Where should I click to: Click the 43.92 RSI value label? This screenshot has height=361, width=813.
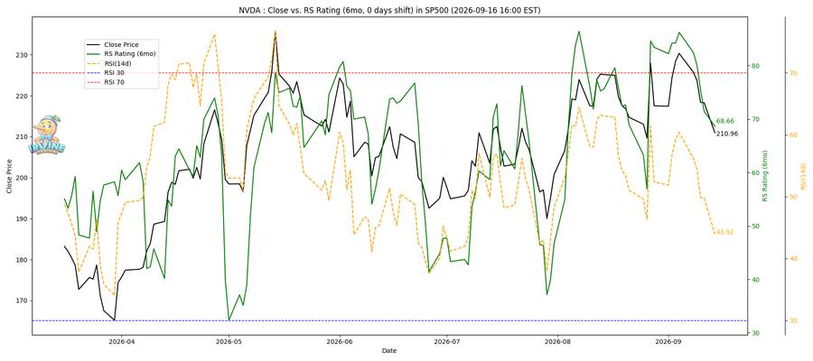click(x=724, y=232)
